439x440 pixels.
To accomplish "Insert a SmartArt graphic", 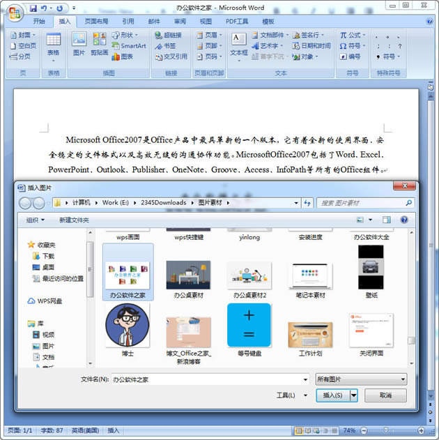I will click(x=129, y=46).
